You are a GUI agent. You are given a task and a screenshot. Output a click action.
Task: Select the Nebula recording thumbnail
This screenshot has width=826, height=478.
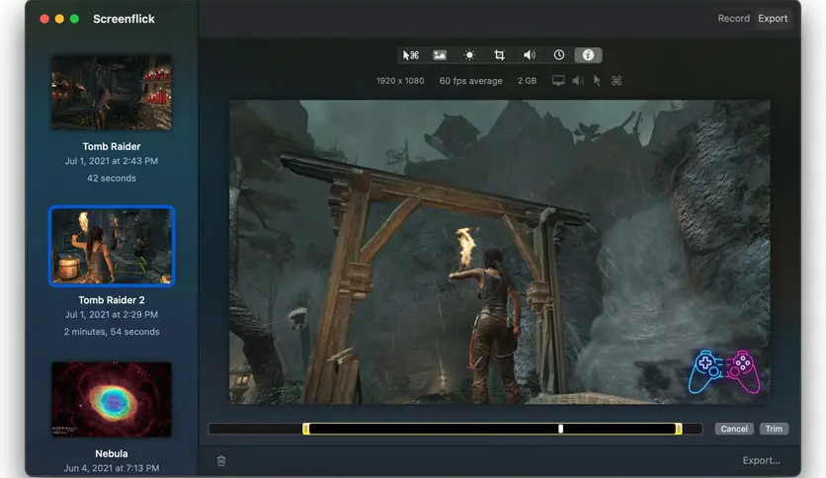tap(111, 399)
